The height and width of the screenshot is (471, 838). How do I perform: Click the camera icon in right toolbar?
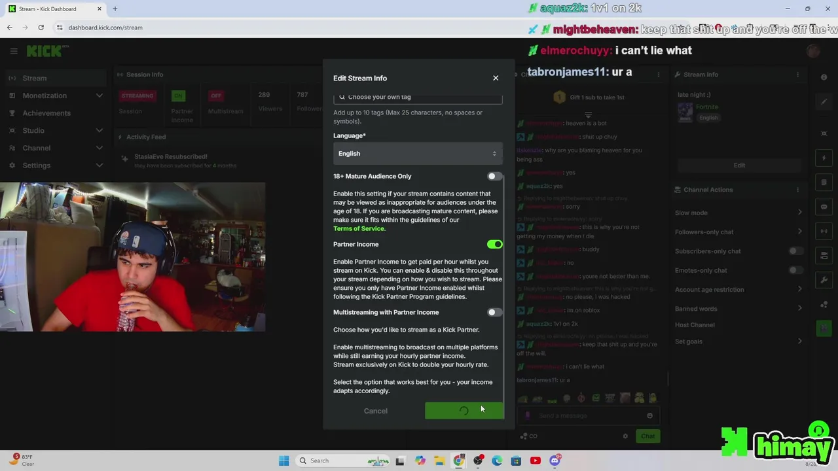coord(824,255)
